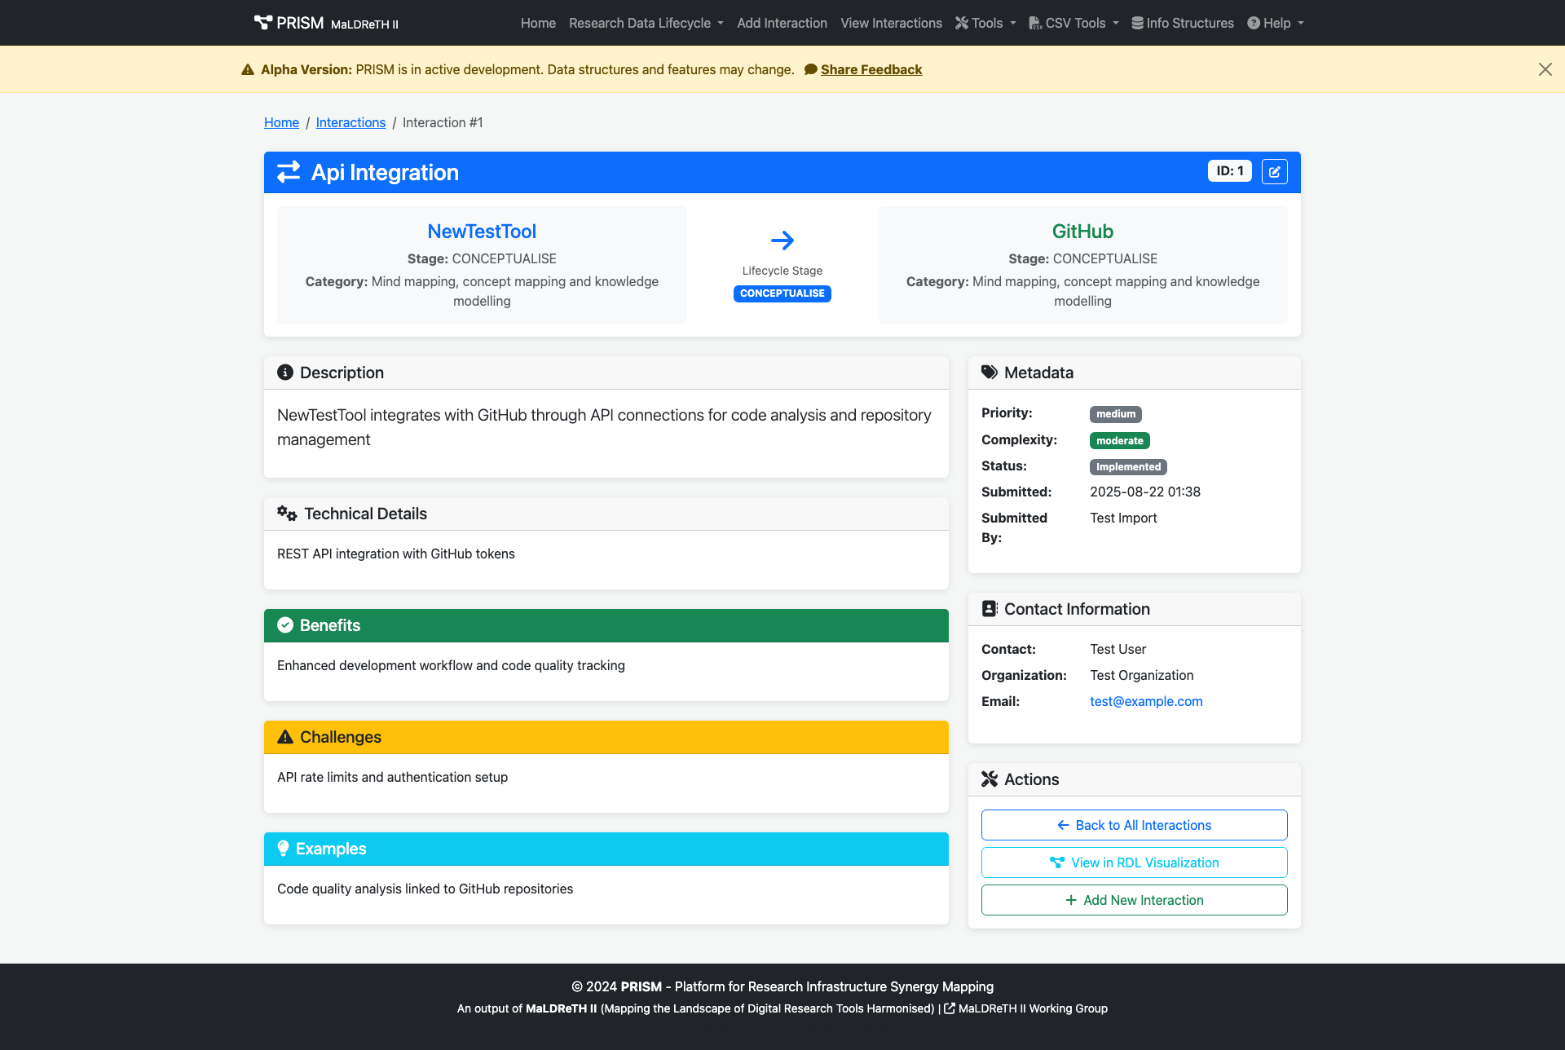Click the Interactions breadcrumb link

click(x=350, y=122)
